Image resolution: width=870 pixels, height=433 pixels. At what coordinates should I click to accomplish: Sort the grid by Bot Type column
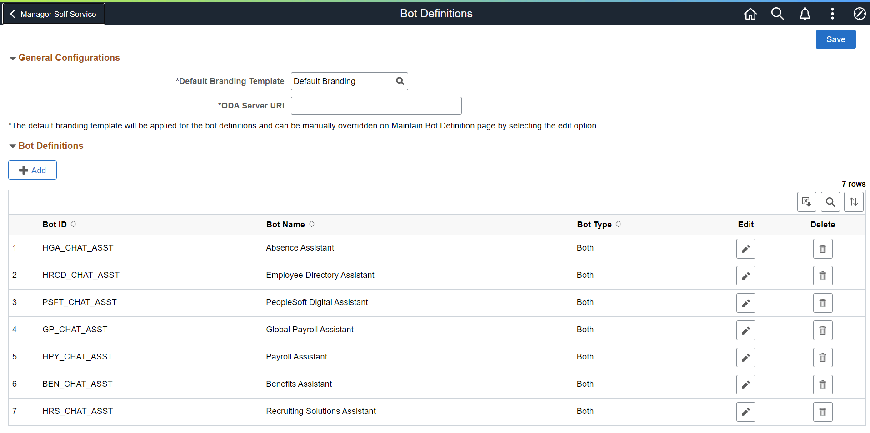coord(599,224)
